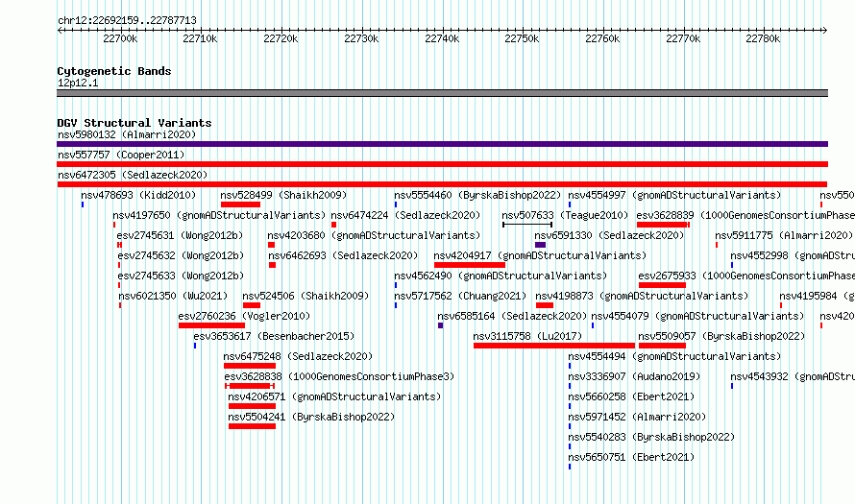855x504 pixels.
Task: Click the nsv6474224 (Sedlazeck2020) label
Action: [x=405, y=215]
